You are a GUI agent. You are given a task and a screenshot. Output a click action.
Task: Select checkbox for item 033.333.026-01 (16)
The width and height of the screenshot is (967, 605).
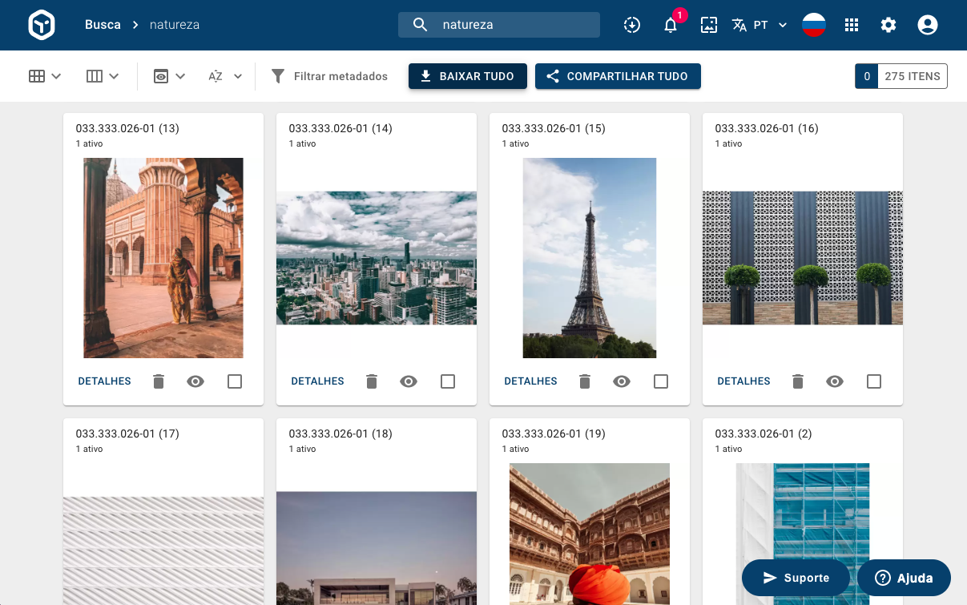point(874,381)
